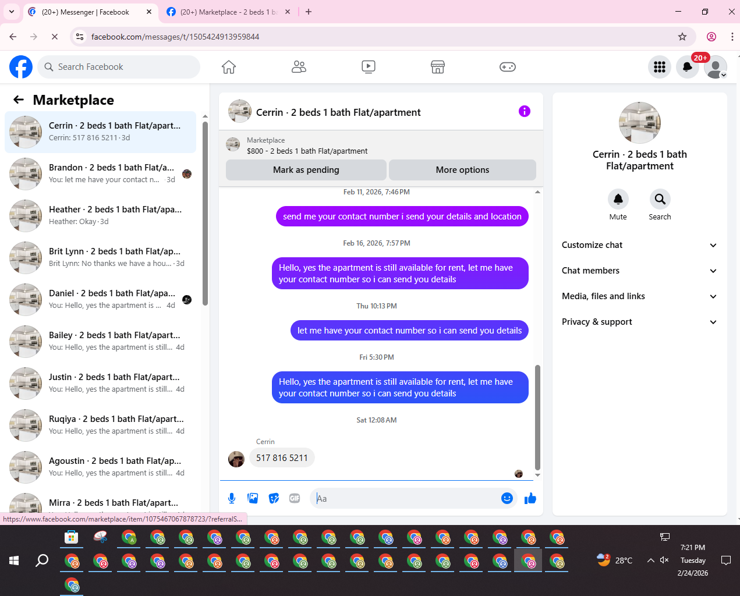740x596 pixels.
Task: Click the back arrow beside Marketplace heading
Action: tap(19, 100)
